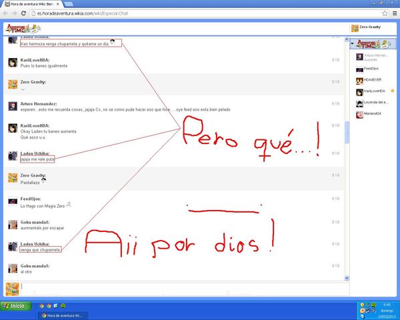Click the emoticon after 'Pantallazo'
Viewport: 400px width, 320px height.
pos(43,181)
